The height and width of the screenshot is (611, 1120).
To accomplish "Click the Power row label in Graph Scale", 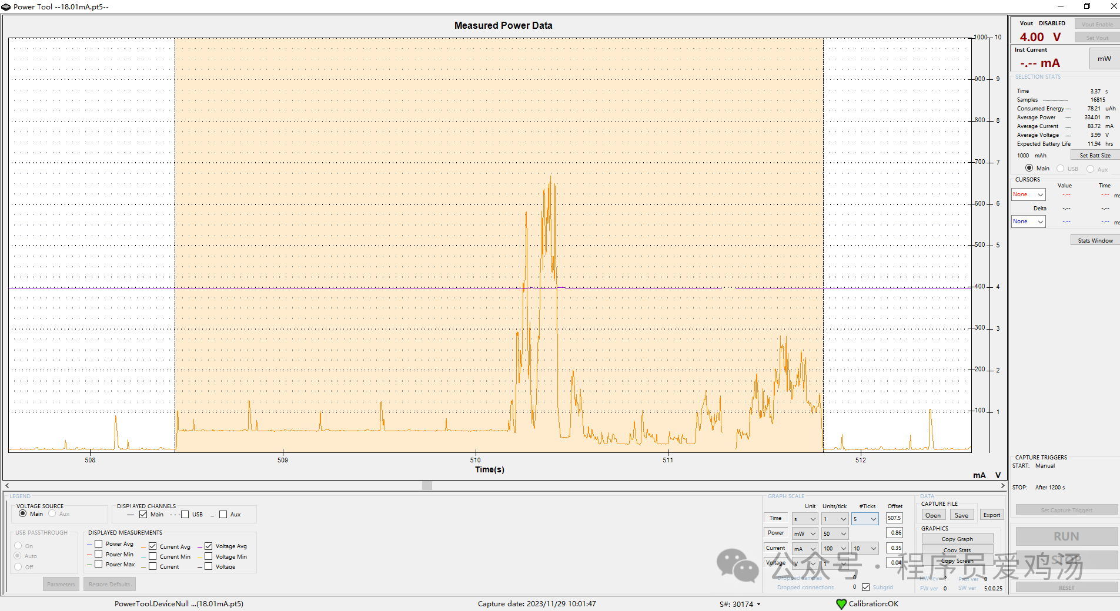I will pyautogui.click(x=775, y=533).
